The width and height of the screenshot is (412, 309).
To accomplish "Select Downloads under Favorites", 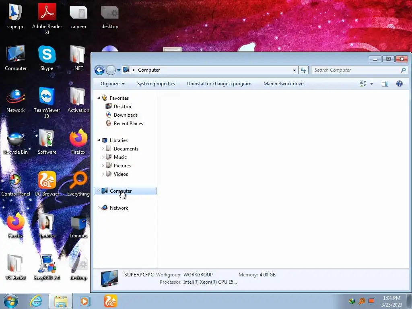I will coord(126,115).
